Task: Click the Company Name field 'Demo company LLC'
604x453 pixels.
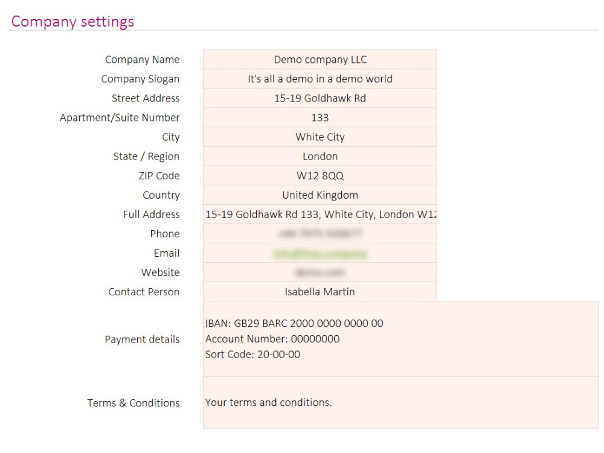Action: pos(320,59)
